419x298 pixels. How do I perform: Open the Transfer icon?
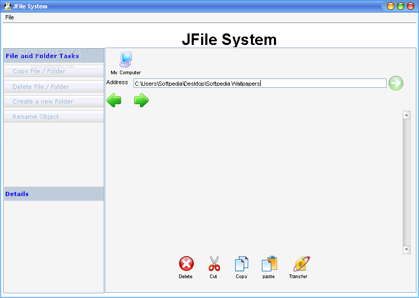(x=302, y=263)
